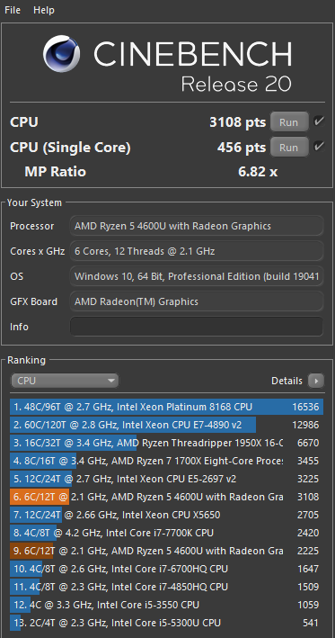335x638 pixels.
Task: Select ranking row Intel Core i5-3550
Action: [x=166, y=605]
